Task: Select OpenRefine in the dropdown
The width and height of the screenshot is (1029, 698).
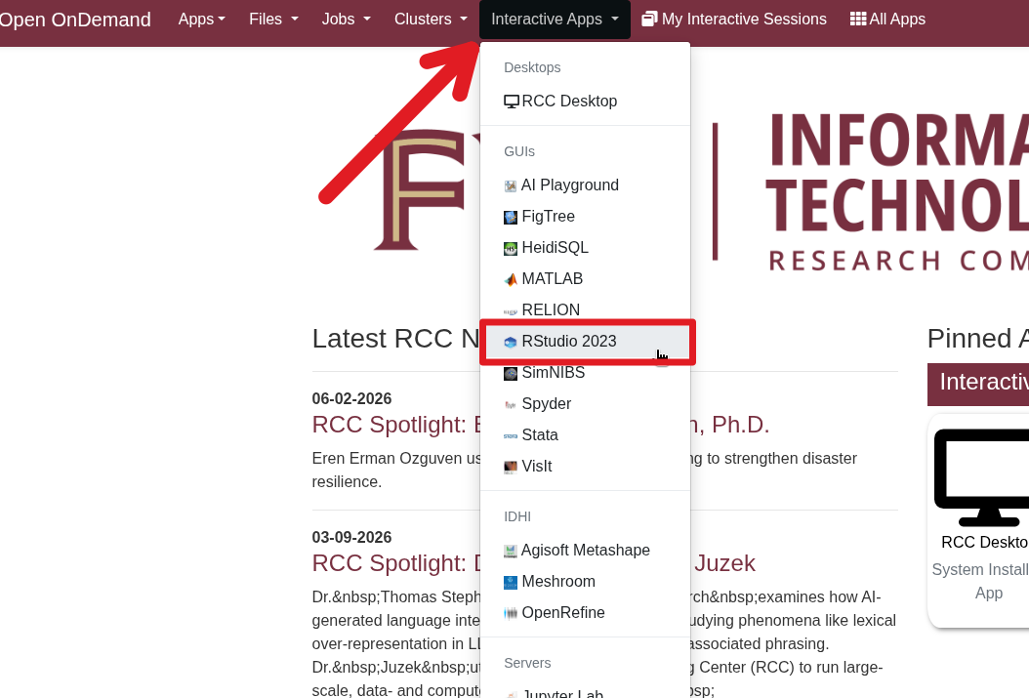Action: [585, 613]
